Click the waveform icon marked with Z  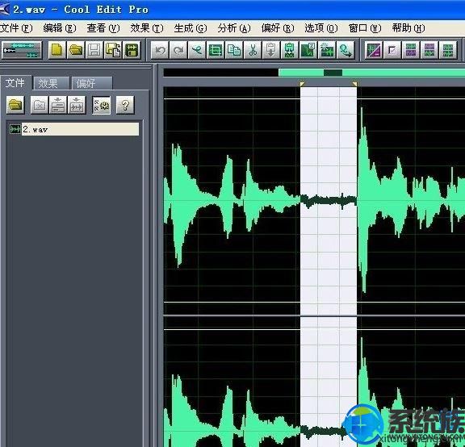click(x=308, y=50)
